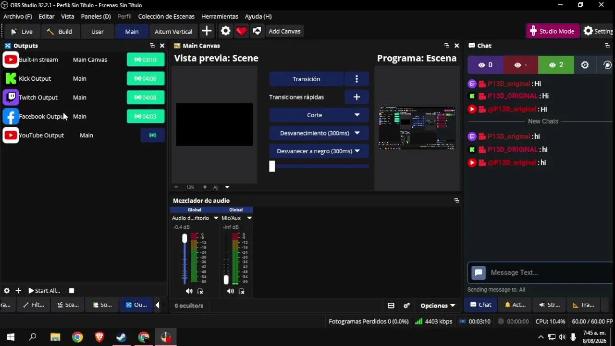Open chat settings gear icon
This screenshot has height=346, width=615.
(585, 65)
